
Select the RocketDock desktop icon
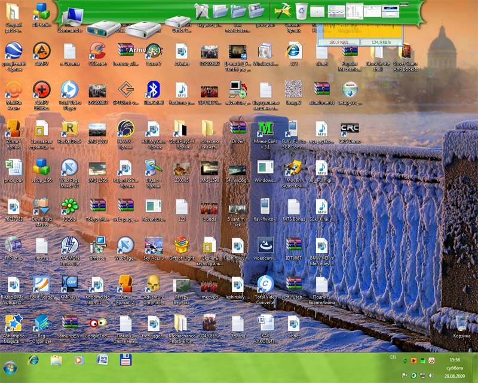point(69,129)
